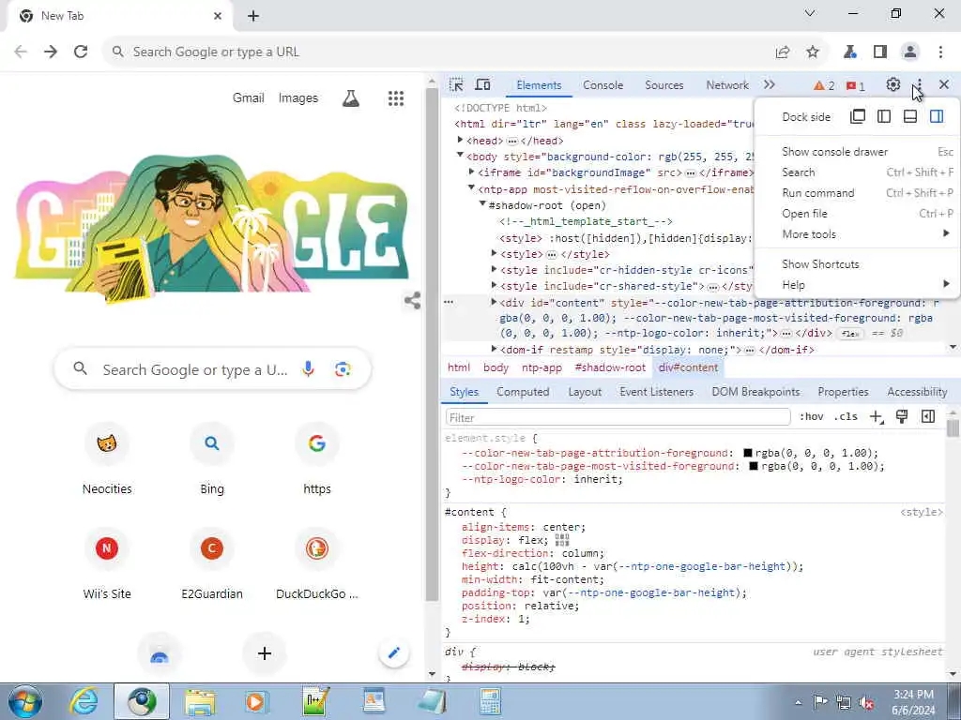
Task: Expand the Help submenu
Action: click(x=856, y=285)
